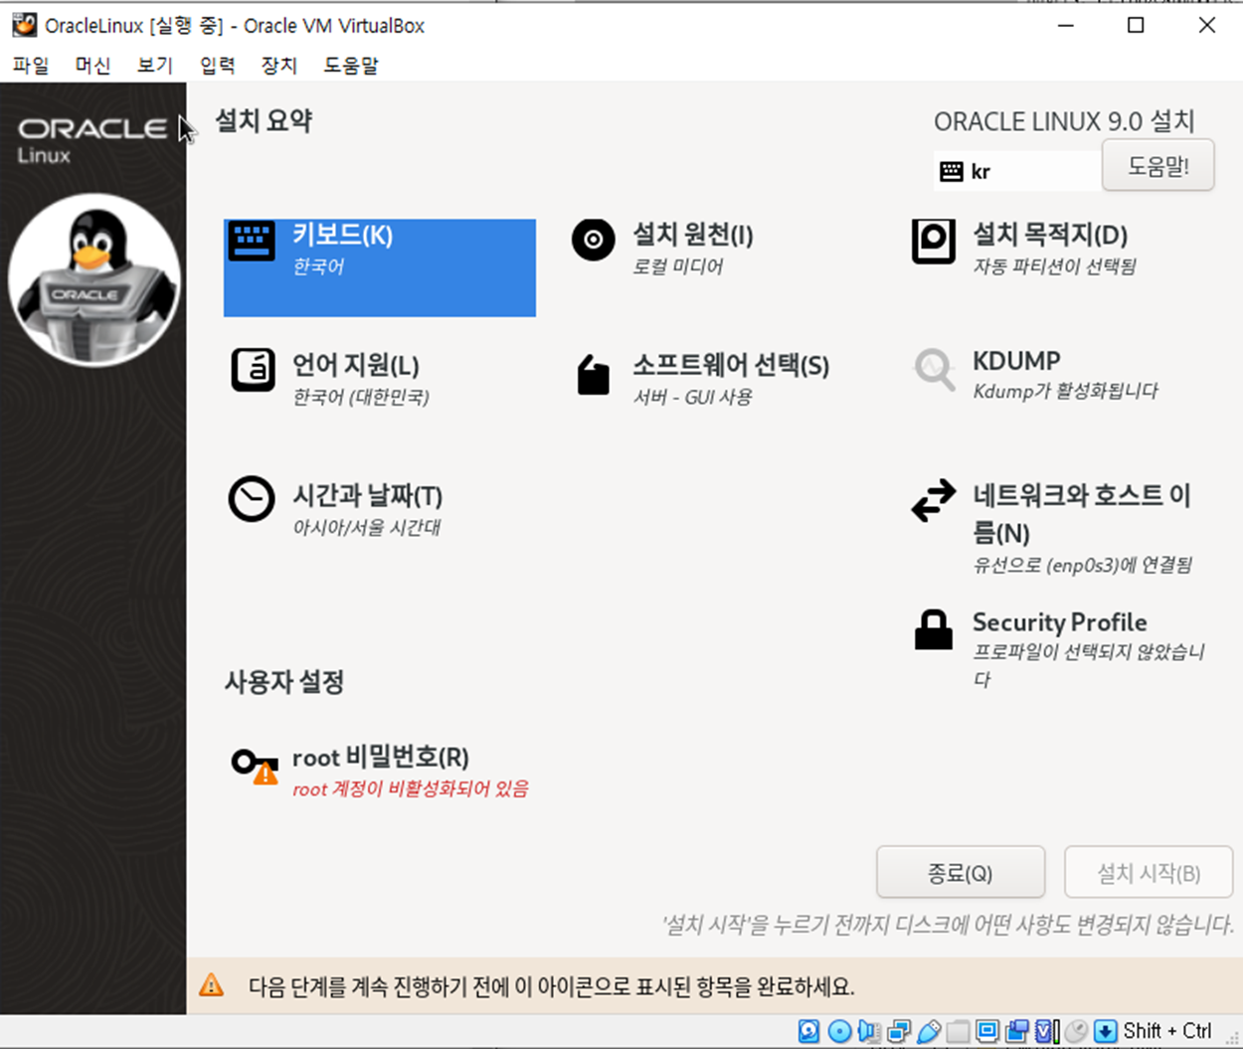Click the optical disc status icon
Image resolution: width=1243 pixels, height=1049 pixels.
point(839,1031)
